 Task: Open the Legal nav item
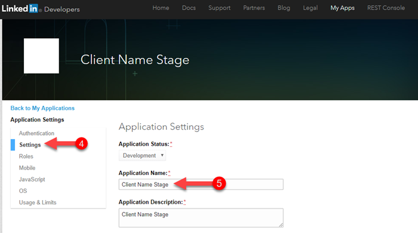[x=311, y=8]
